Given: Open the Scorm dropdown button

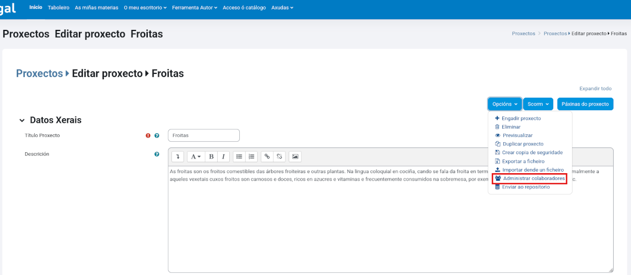Looking at the screenshot, I should [x=538, y=104].
